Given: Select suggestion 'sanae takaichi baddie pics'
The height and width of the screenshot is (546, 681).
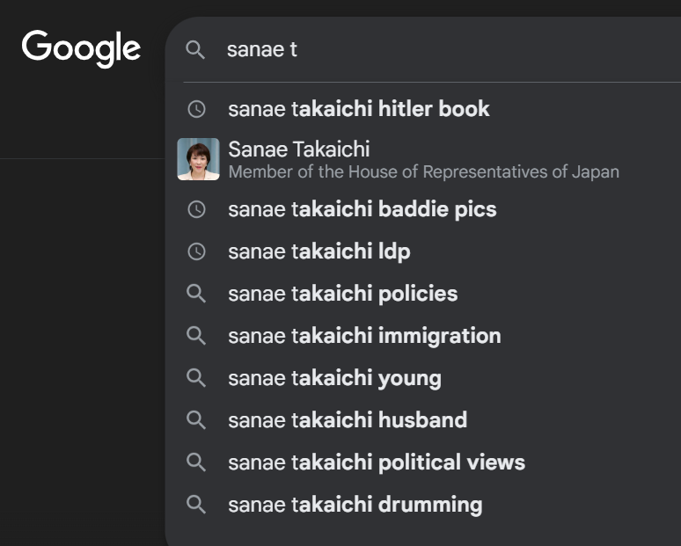Looking at the screenshot, I should click(362, 209).
